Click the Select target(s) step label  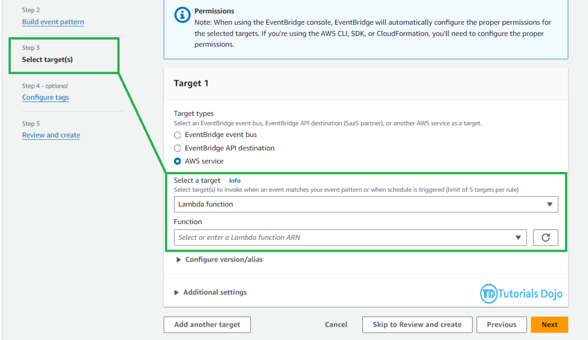47,60
